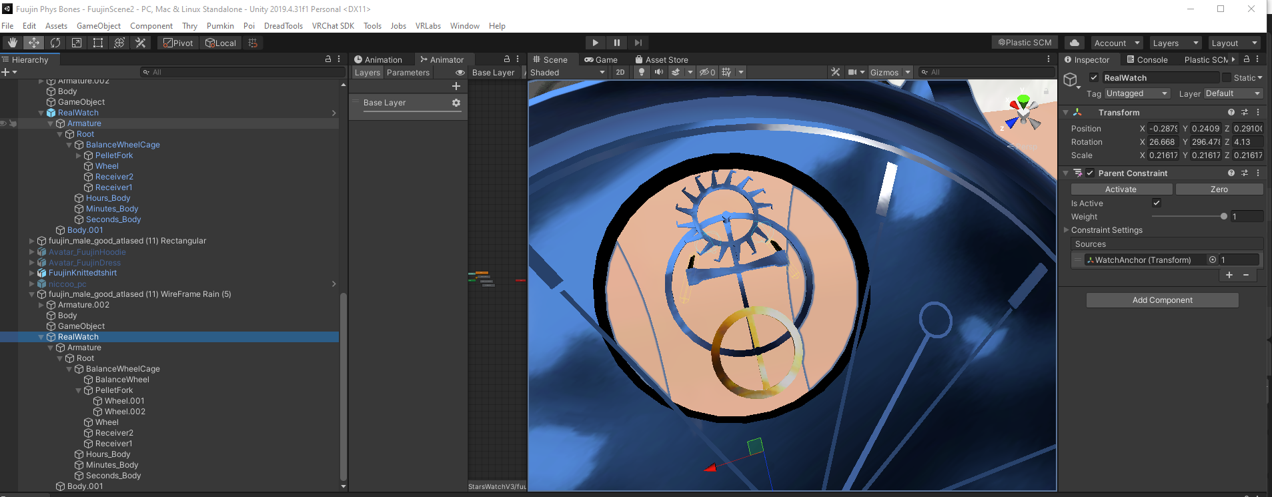The width and height of the screenshot is (1272, 497).
Task: Adjust the Weight slider handle
Action: tap(1223, 216)
